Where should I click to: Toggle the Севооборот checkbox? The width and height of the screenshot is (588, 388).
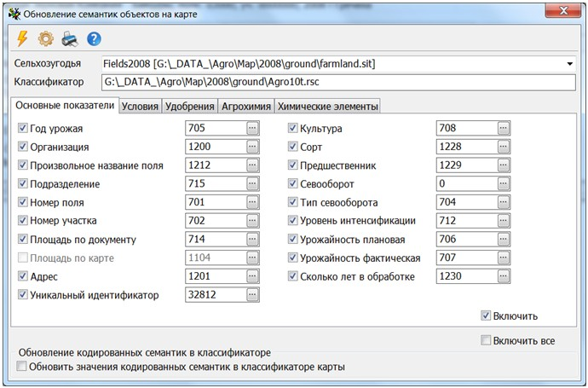click(x=294, y=183)
